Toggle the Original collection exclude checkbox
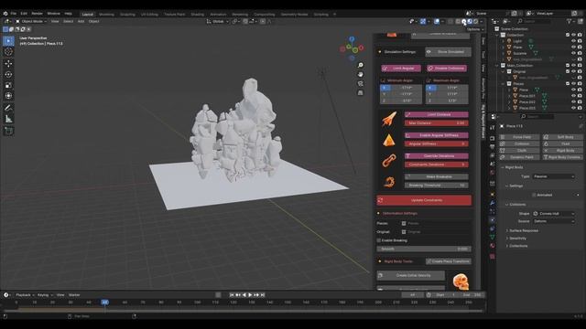The image size is (586, 329). (568, 71)
